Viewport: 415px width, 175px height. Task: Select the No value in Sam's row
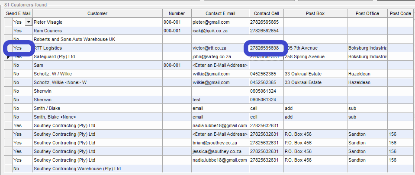click(x=22, y=66)
